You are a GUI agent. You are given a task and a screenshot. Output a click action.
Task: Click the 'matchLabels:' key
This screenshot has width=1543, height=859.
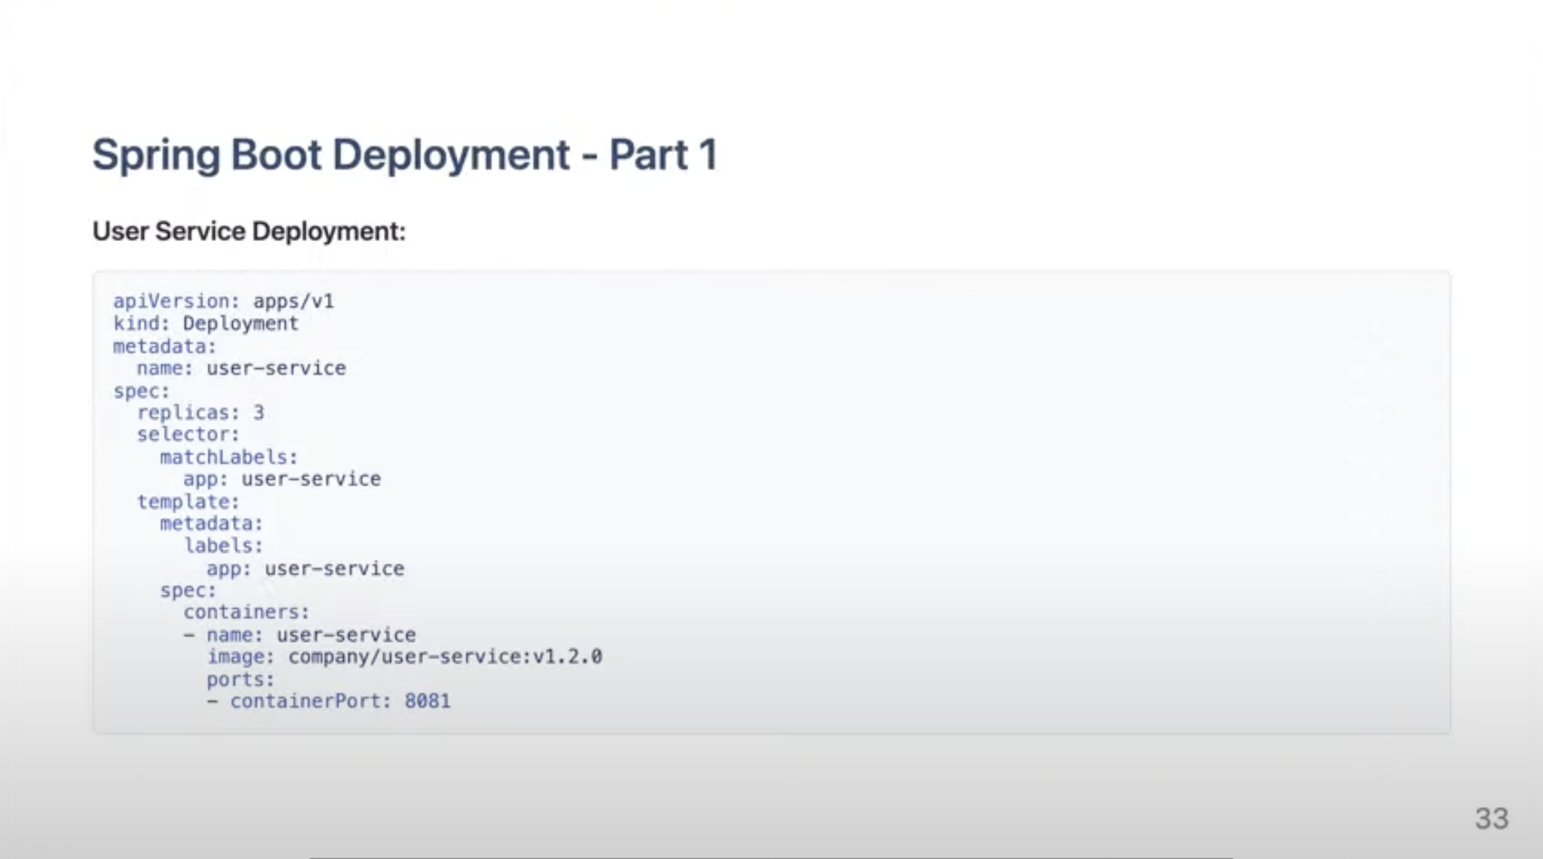point(228,457)
